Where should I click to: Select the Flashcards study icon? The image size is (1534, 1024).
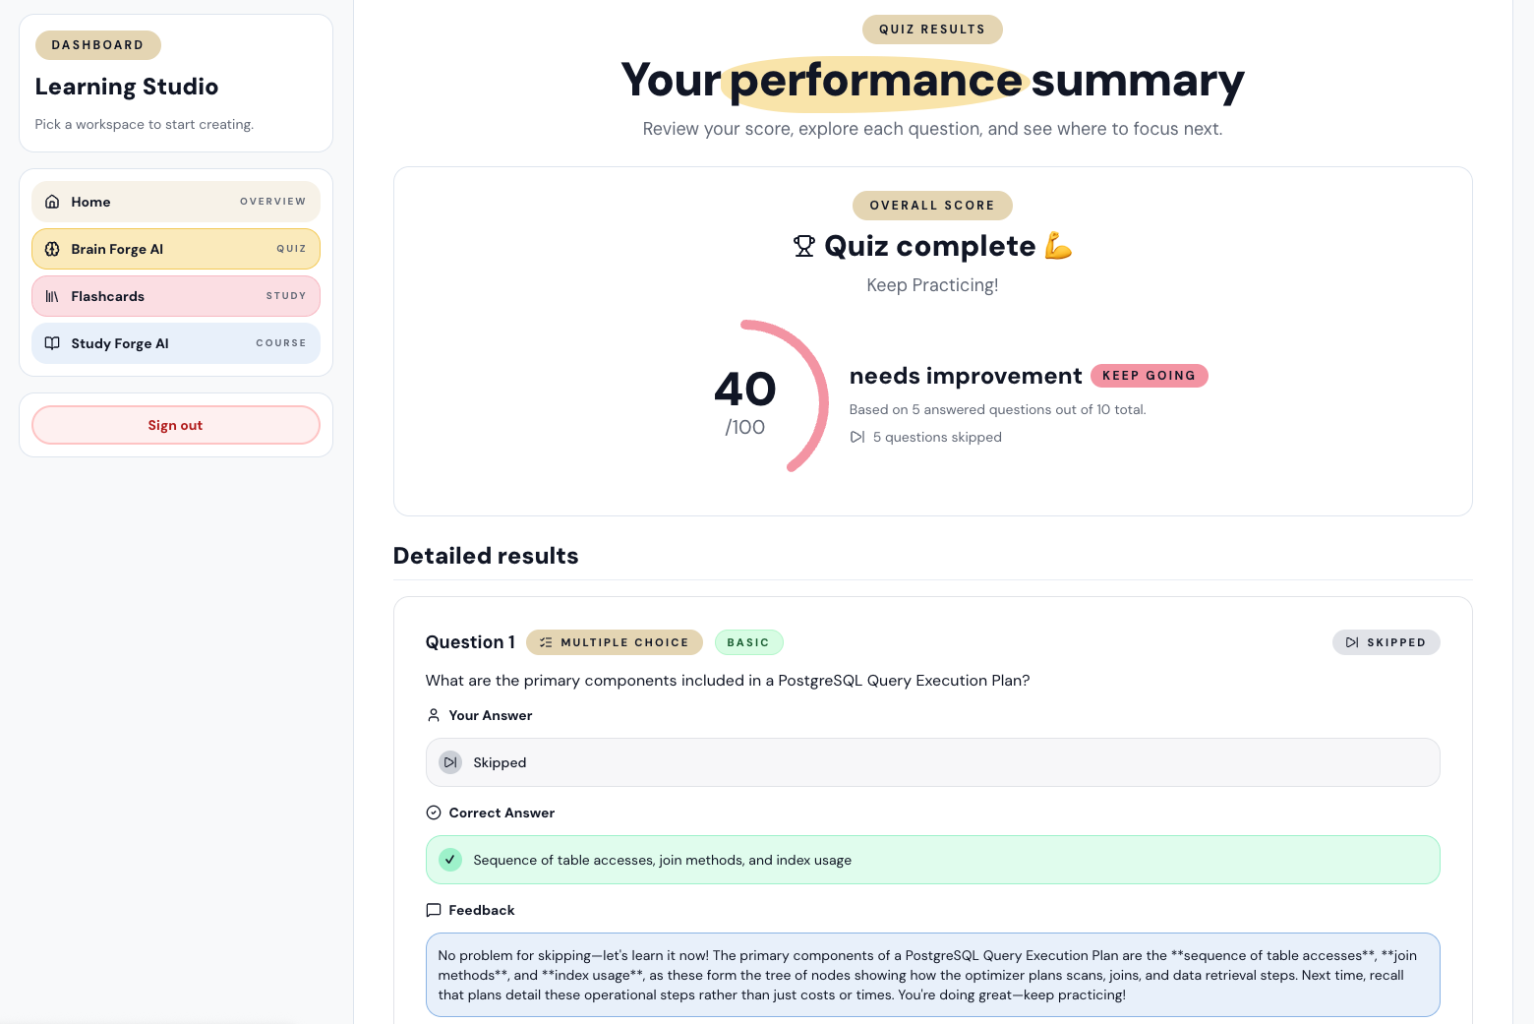click(x=52, y=296)
